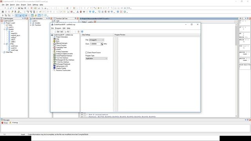This screenshot has height=141, width=251.
Task: Open the main Project menu
Action: click(x=24, y=5)
